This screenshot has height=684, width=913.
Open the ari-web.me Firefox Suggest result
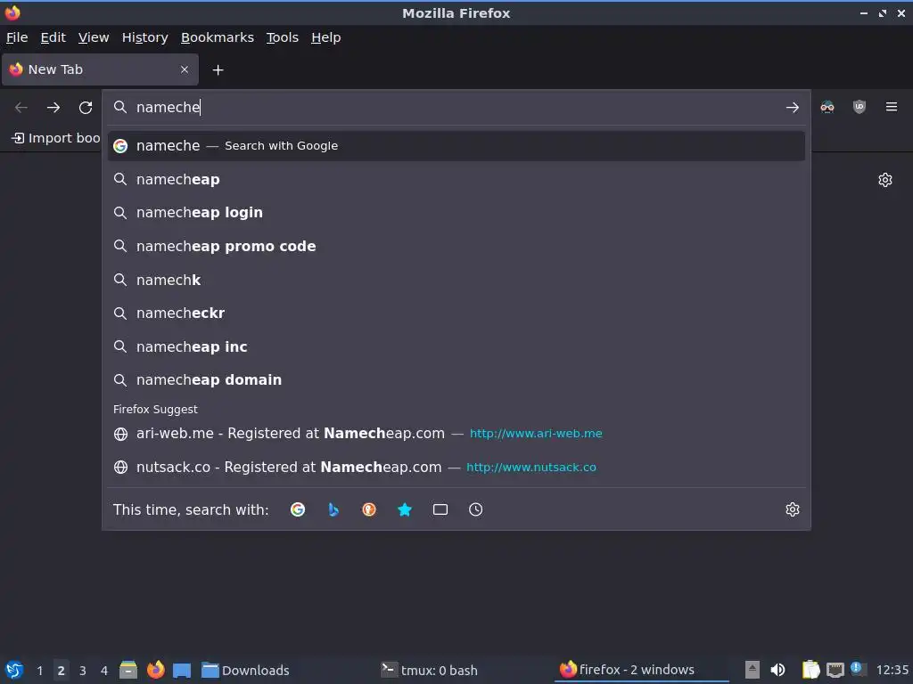456,434
